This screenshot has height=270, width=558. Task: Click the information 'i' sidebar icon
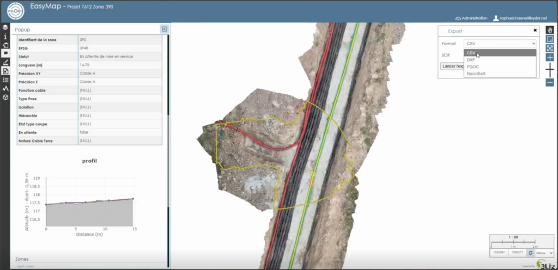pos(5,36)
